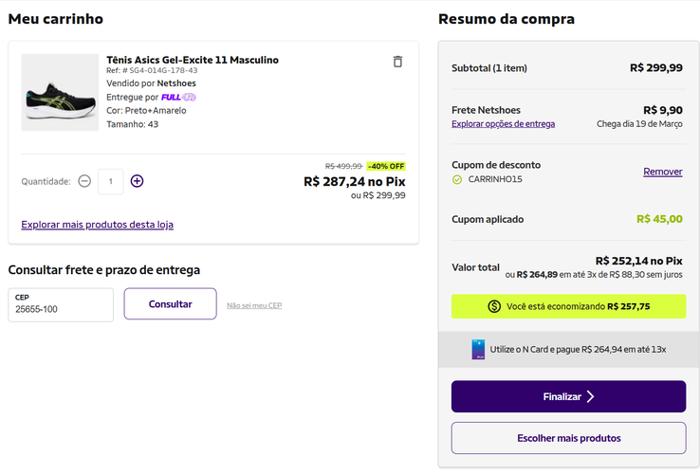Click the chevron arrow inside Finalizar button
Image resolution: width=700 pixels, height=474 pixels.
(590, 396)
